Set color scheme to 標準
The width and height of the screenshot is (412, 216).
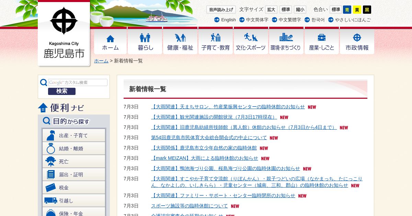[x=336, y=10]
